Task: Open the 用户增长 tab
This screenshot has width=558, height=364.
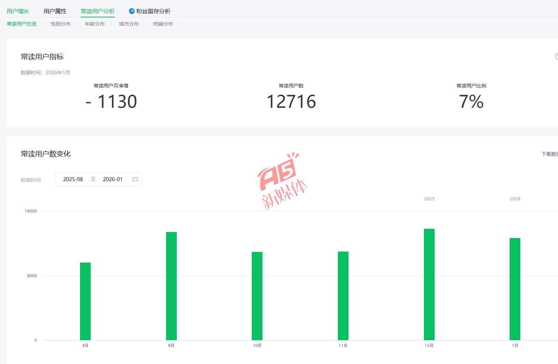Action: click(x=18, y=11)
